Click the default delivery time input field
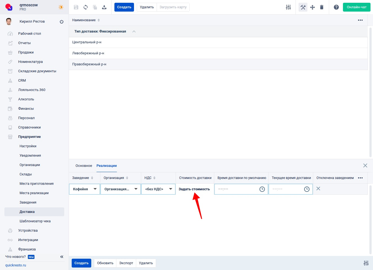This screenshot has width=373, height=270. pos(237,189)
